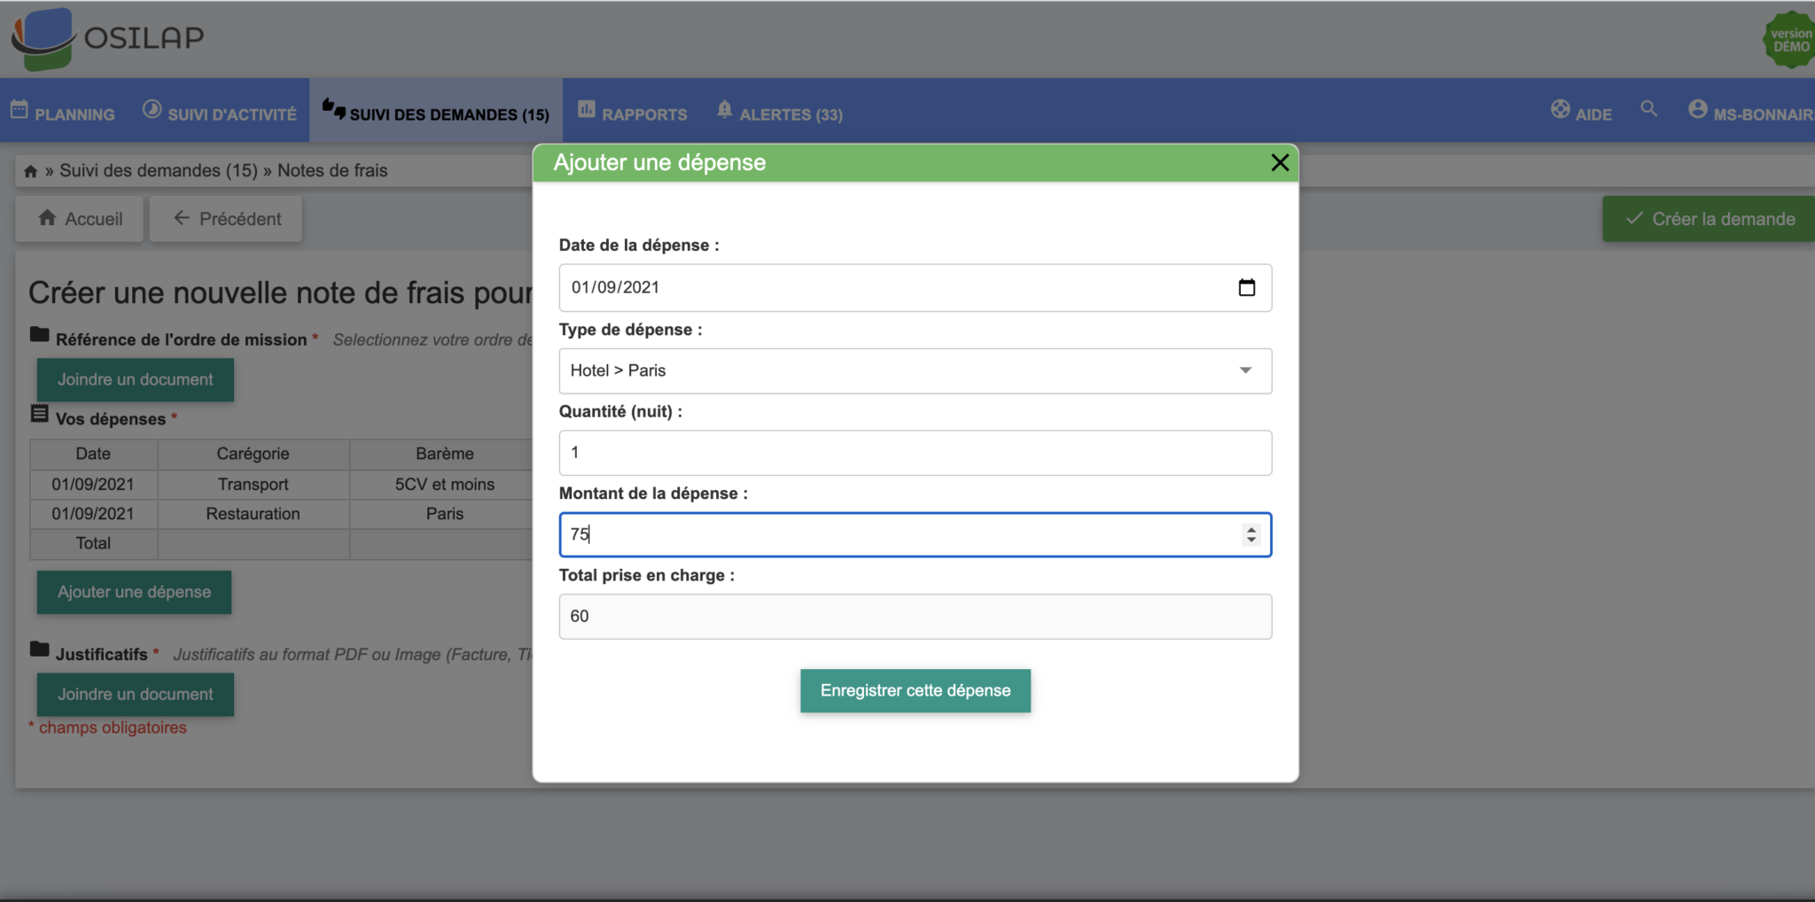The image size is (1815, 902).
Task: Open the calendar date picker icon
Action: click(x=1247, y=288)
